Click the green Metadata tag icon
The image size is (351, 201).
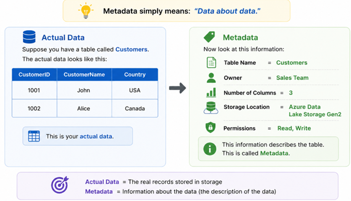210,37
